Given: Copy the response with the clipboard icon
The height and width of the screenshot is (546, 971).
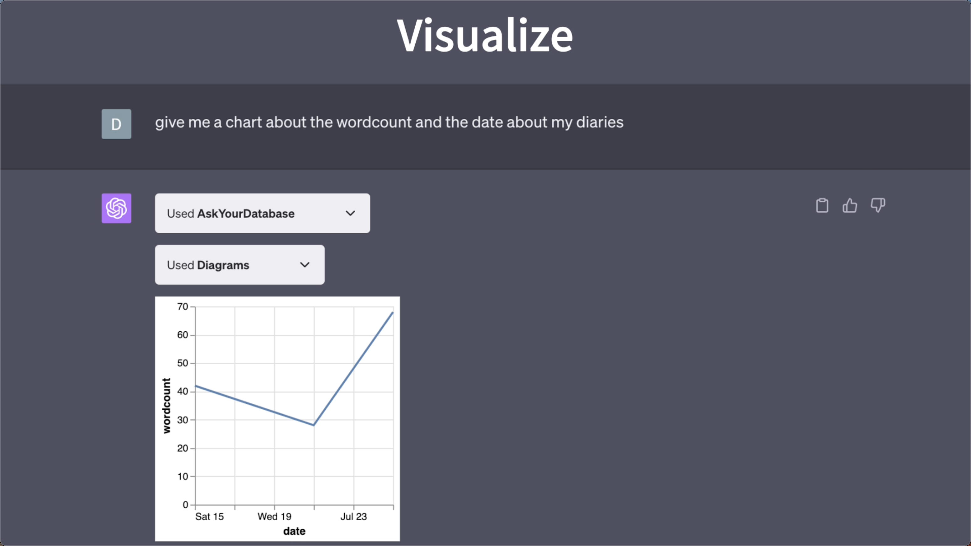Looking at the screenshot, I should pyautogui.click(x=822, y=206).
